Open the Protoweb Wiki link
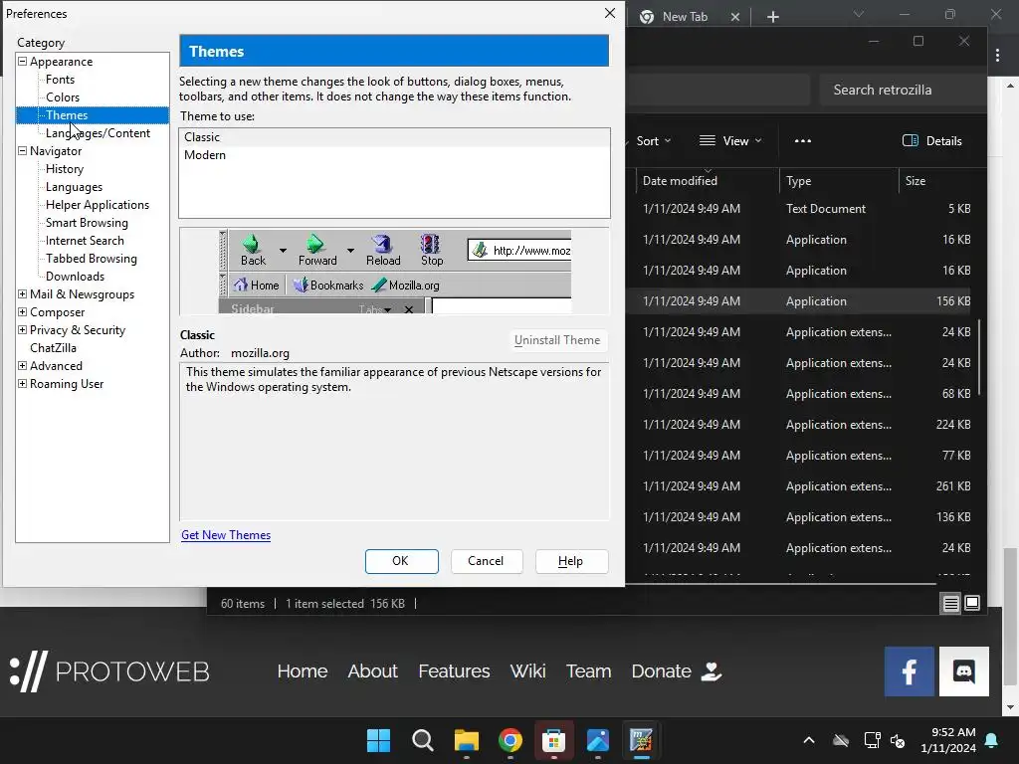This screenshot has width=1019, height=764. (x=527, y=671)
